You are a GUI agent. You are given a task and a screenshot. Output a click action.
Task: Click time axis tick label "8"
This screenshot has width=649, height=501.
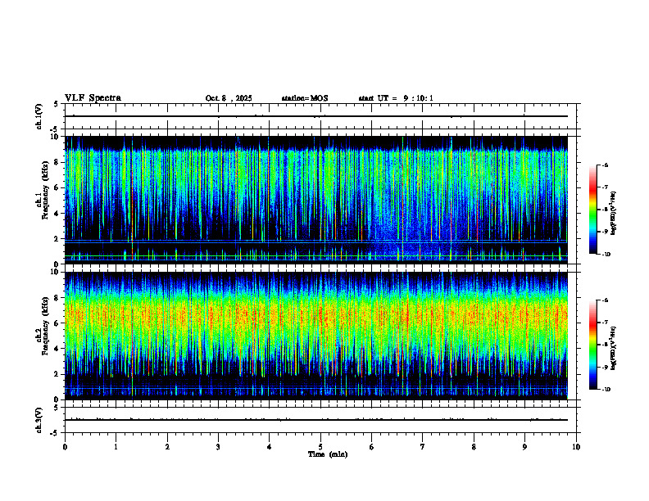pyautogui.click(x=474, y=447)
